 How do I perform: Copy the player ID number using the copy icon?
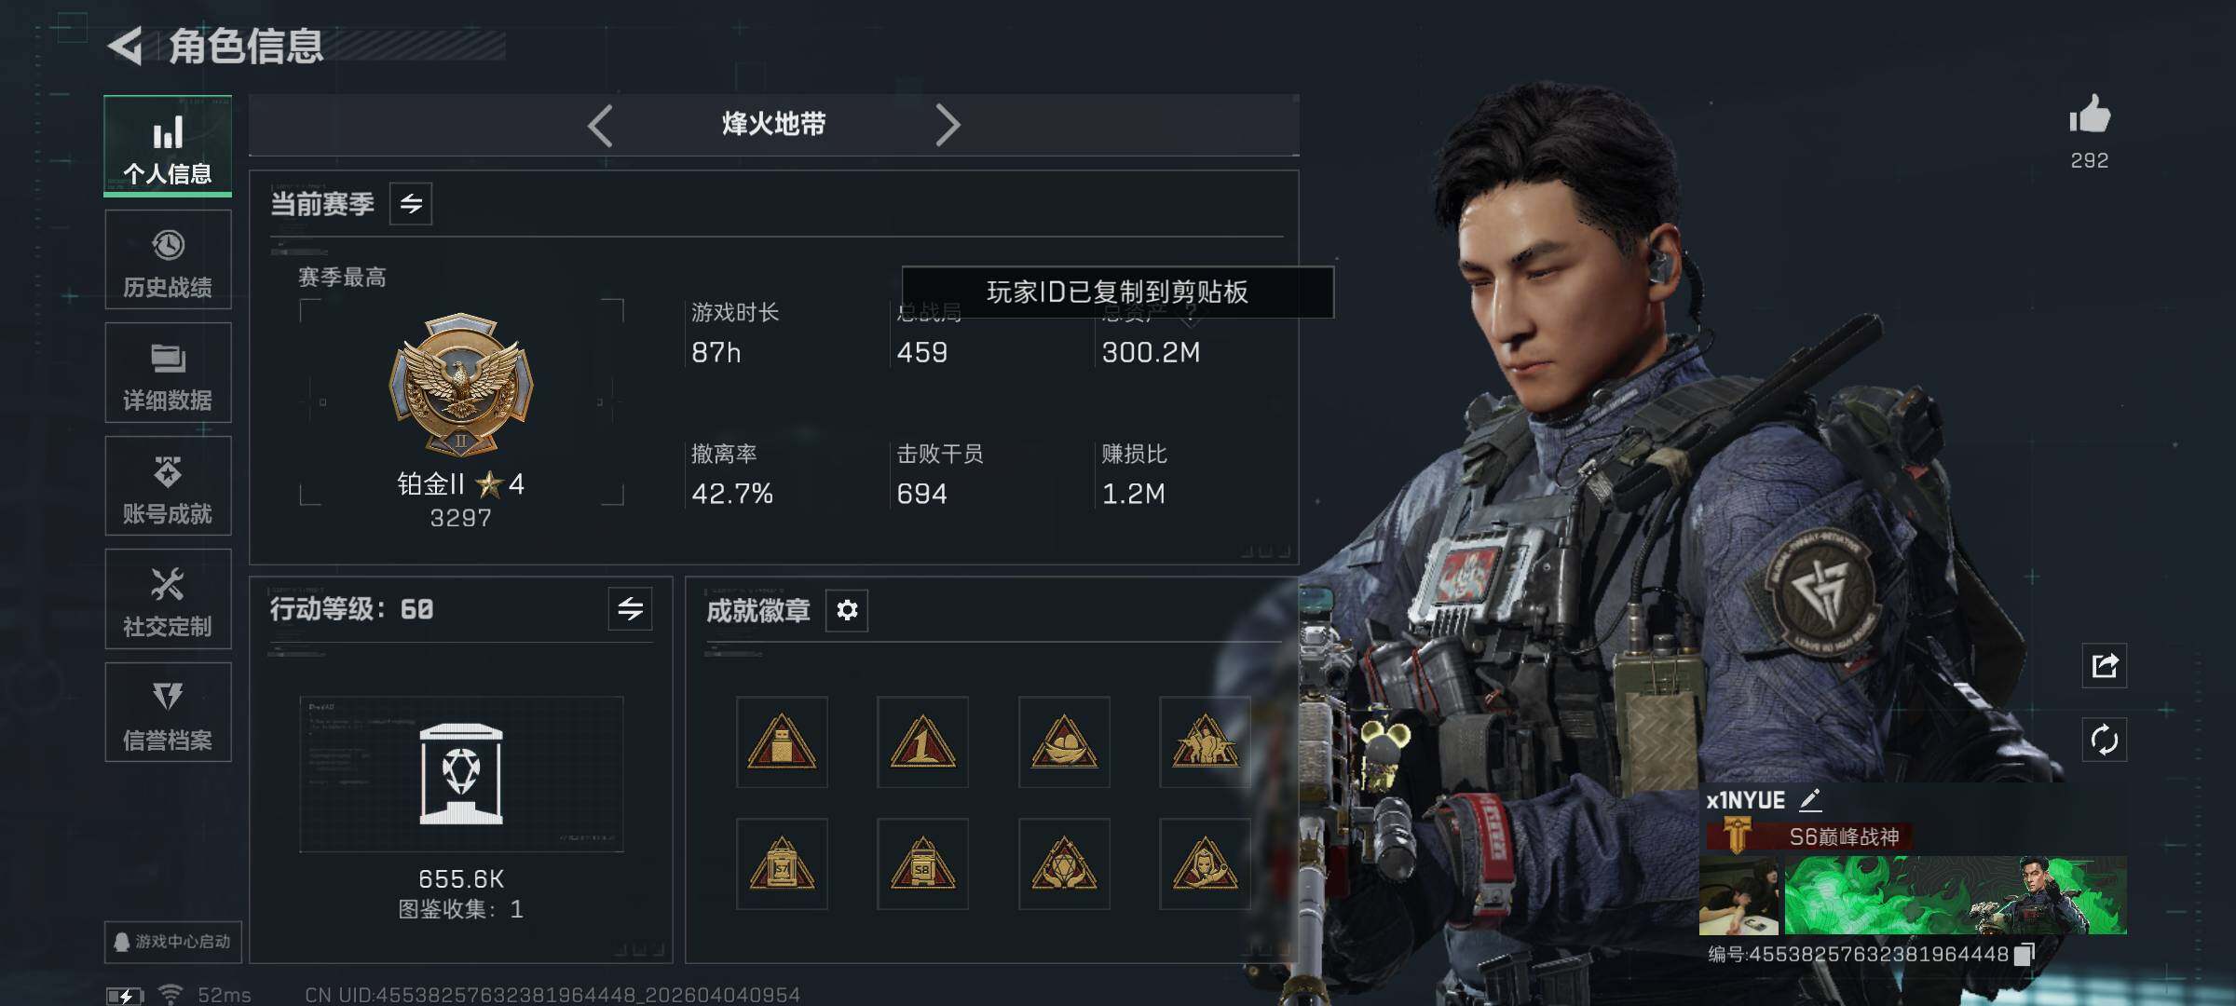2024,955
